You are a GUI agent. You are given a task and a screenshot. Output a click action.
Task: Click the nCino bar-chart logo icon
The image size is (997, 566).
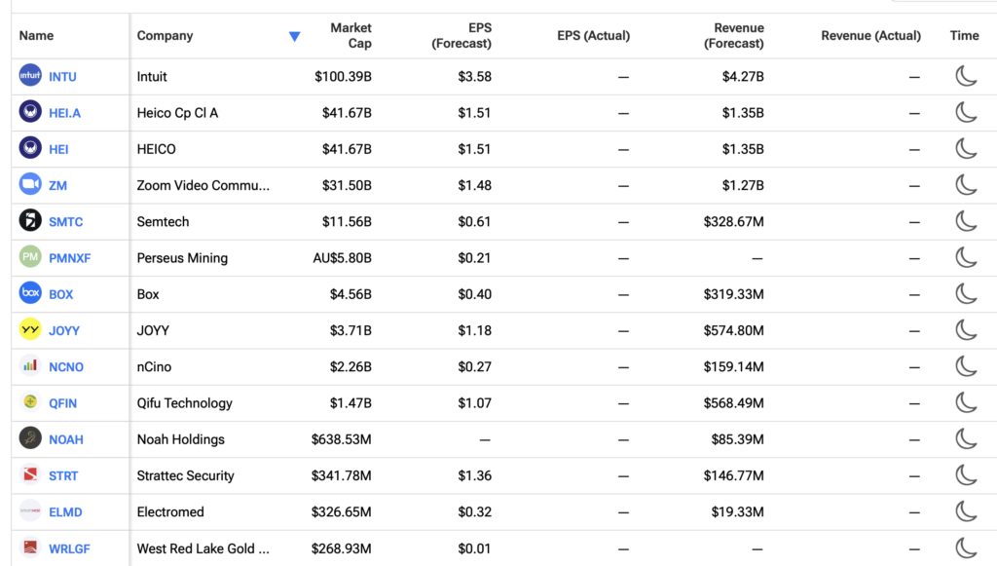coord(30,365)
